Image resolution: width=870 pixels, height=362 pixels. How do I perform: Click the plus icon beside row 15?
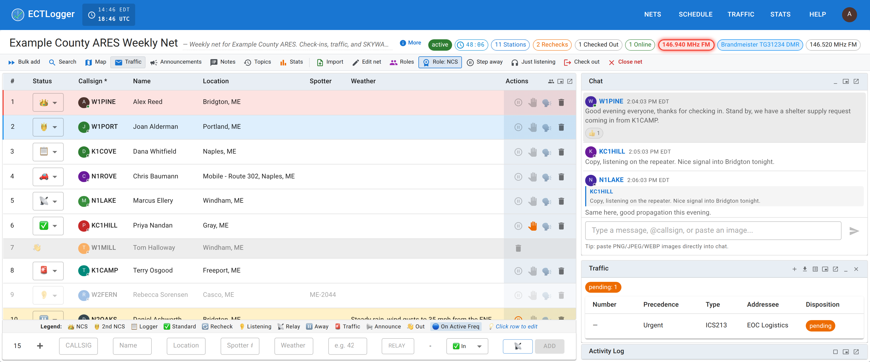pos(40,346)
